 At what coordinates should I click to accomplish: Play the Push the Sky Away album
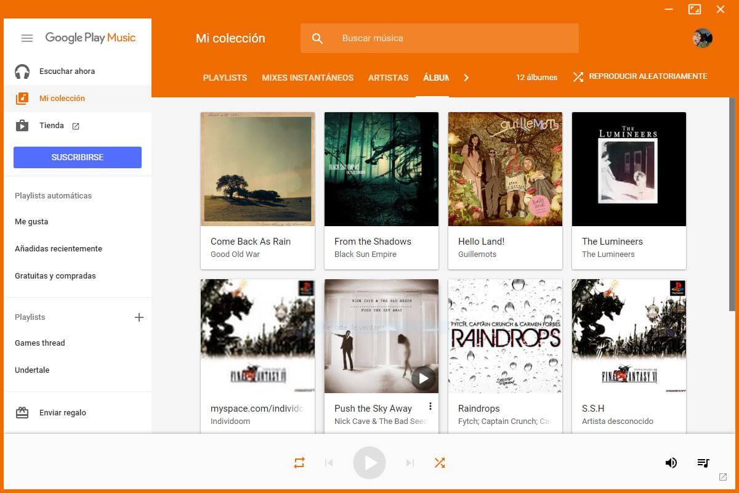coord(423,378)
